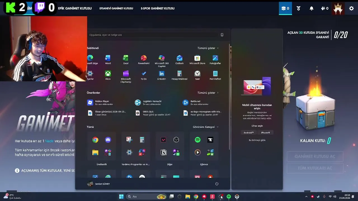358x201 pixels.
Task: Launch Spotify in the Eğlence group
Action: (198, 140)
